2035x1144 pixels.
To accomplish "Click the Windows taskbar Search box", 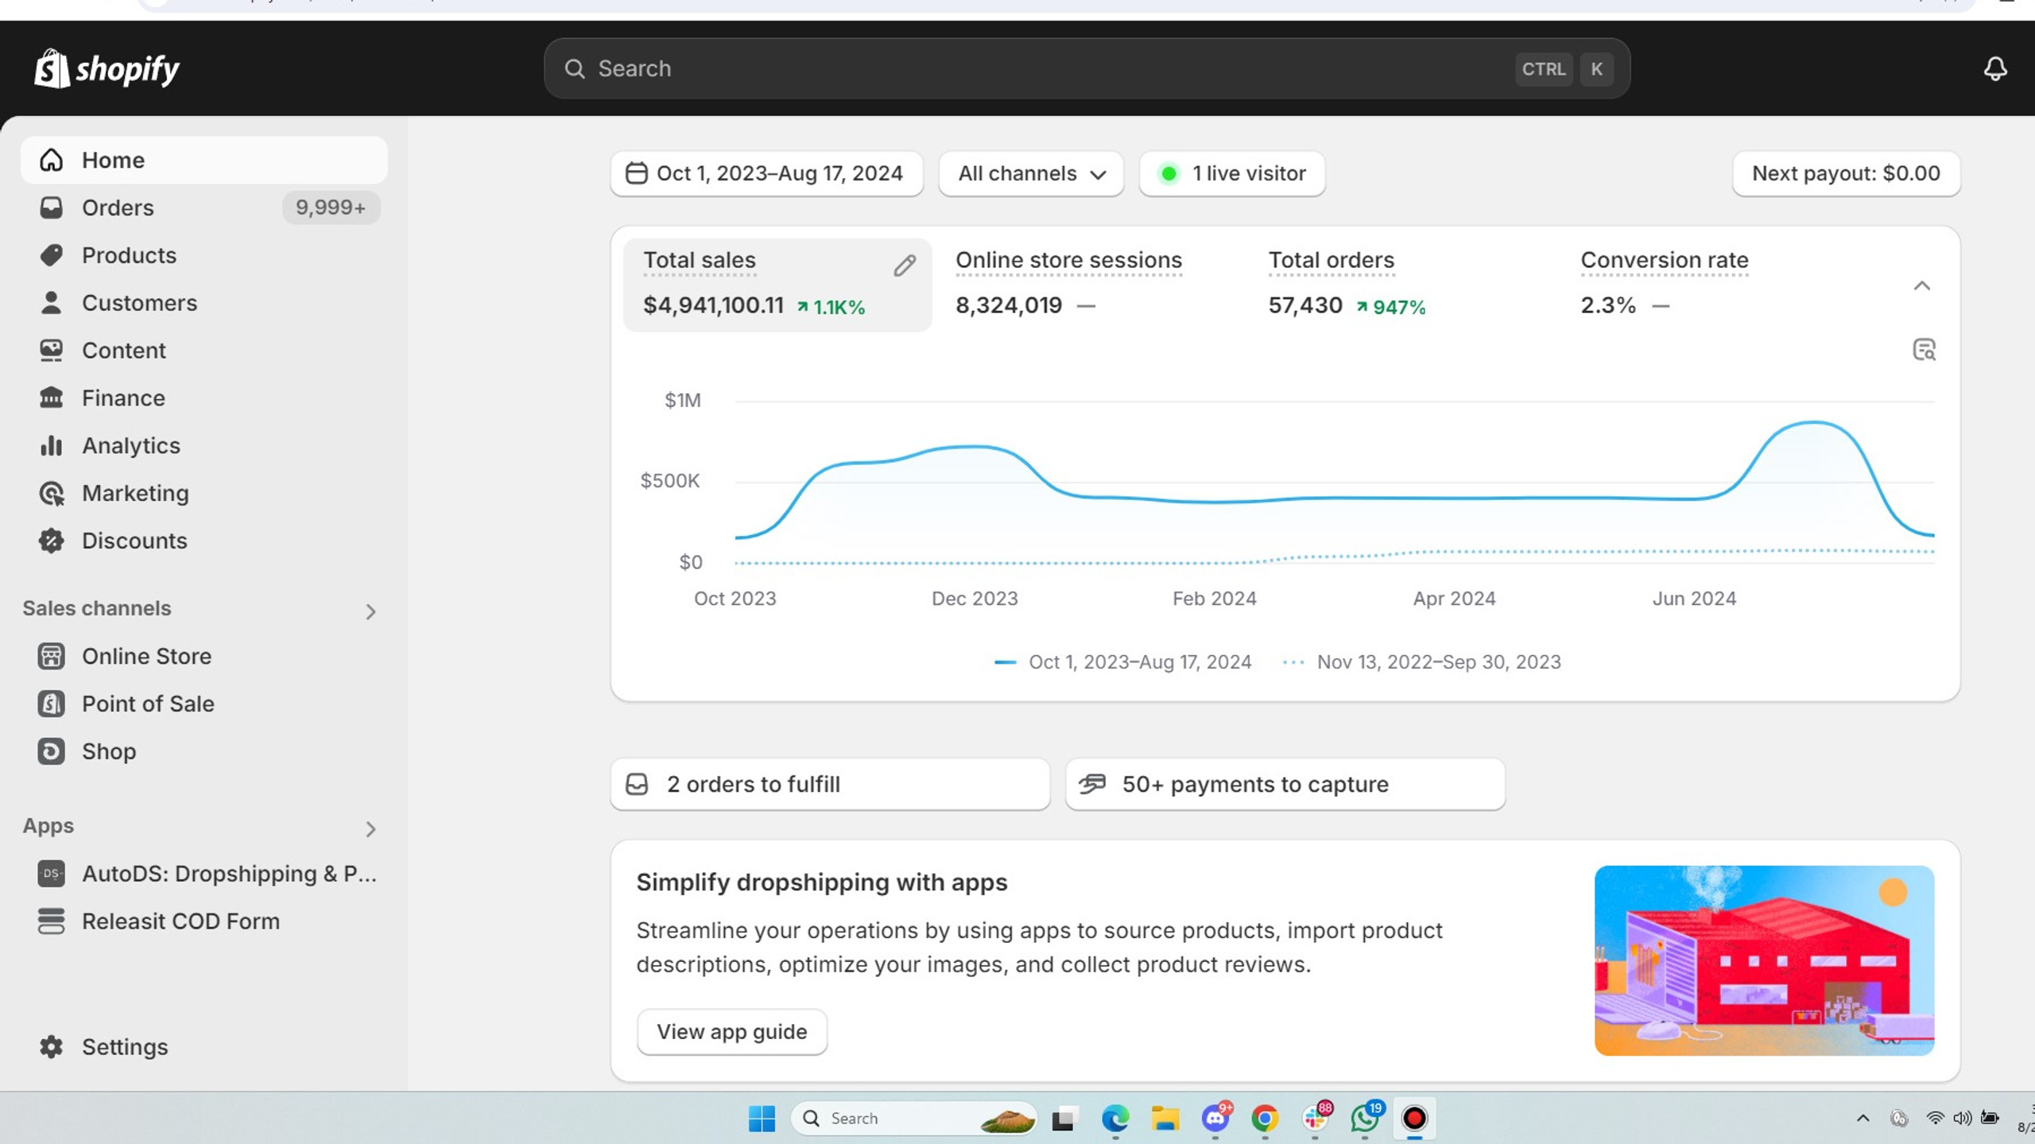I will [x=914, y=1119].
